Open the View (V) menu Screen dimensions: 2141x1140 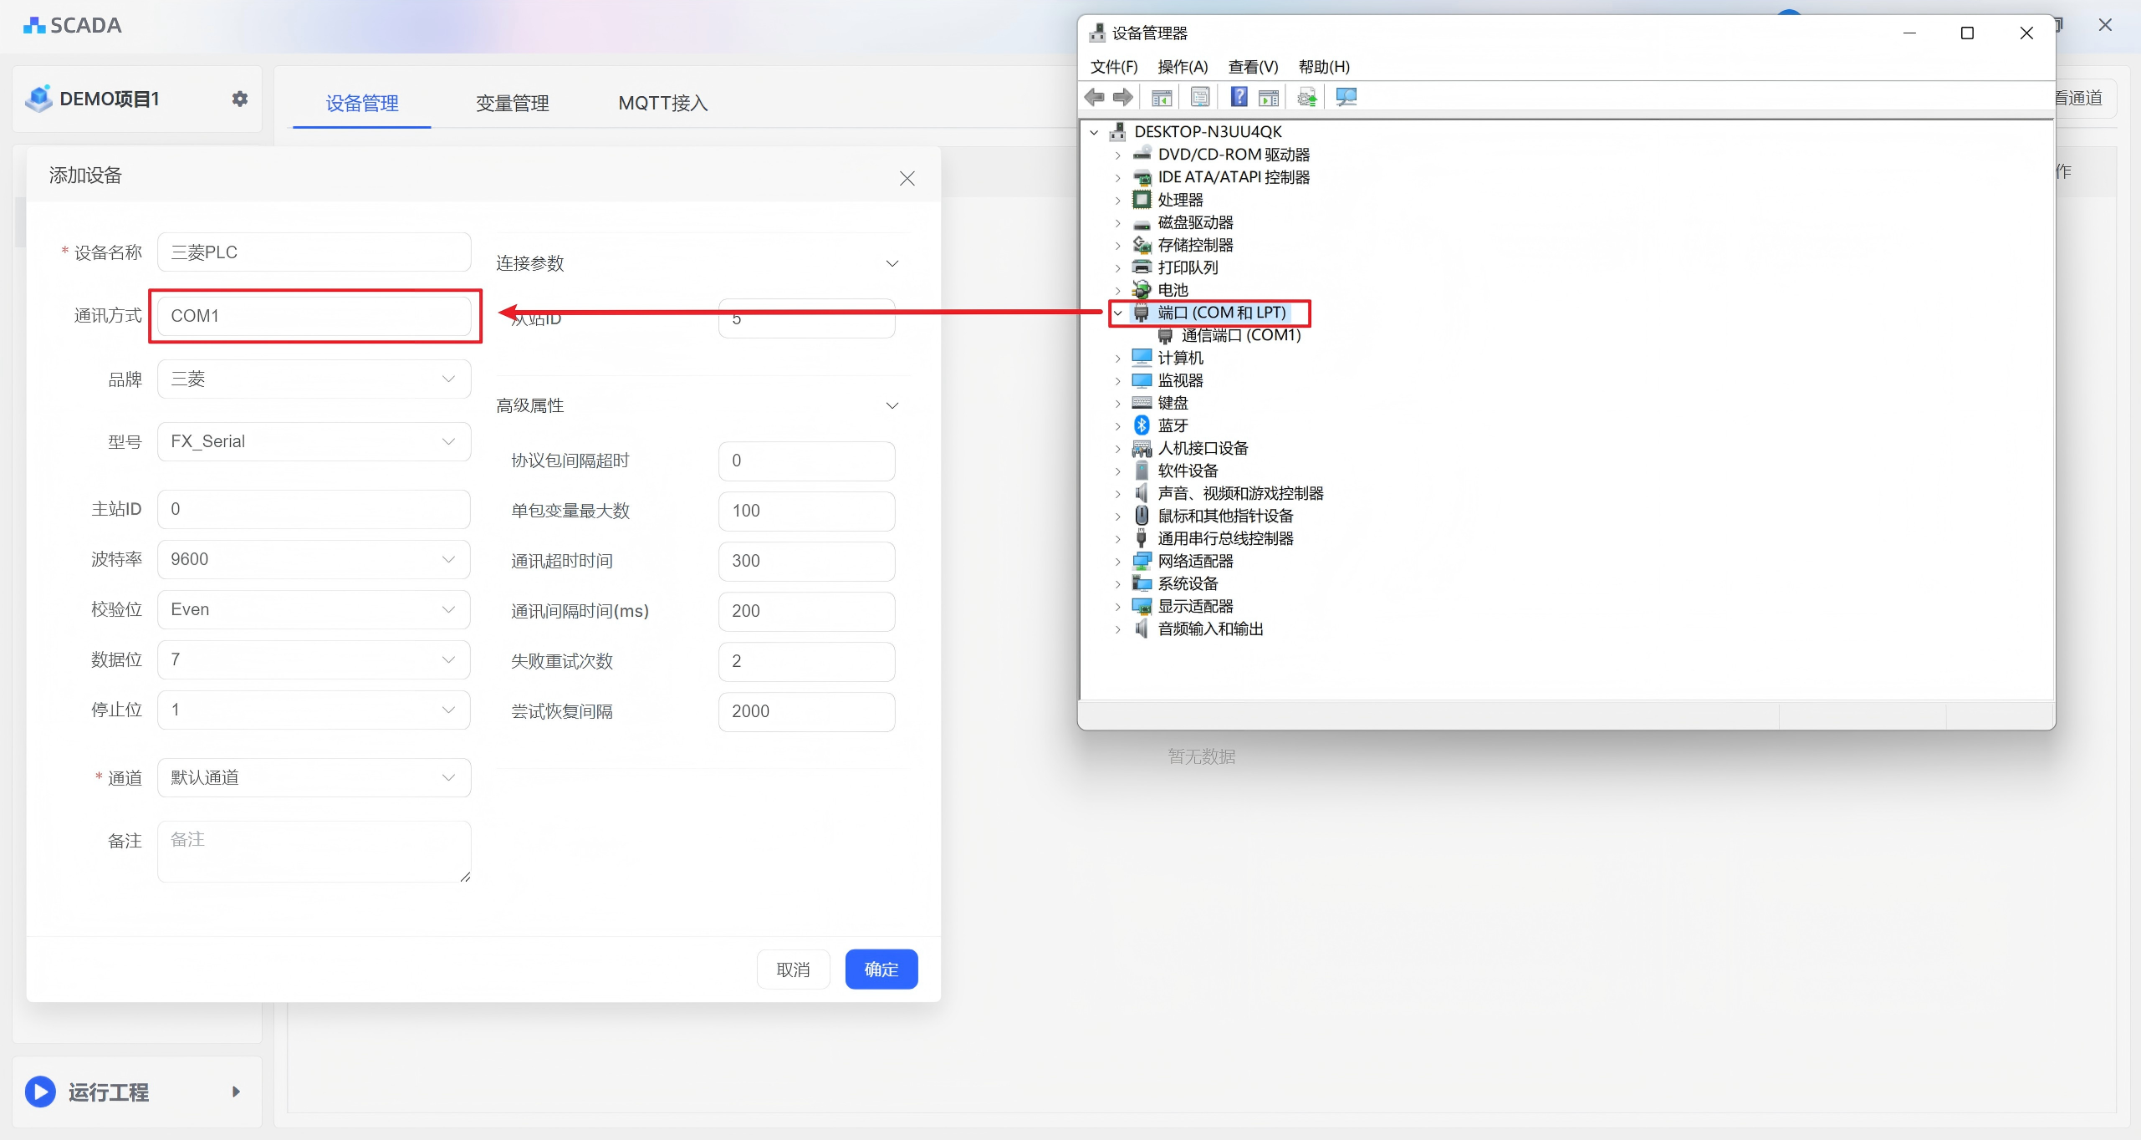click(x=1252, y=67)
